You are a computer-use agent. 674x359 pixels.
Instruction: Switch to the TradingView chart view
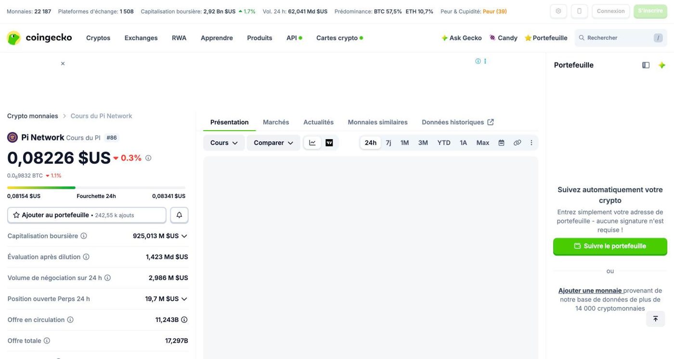point(329,143)
